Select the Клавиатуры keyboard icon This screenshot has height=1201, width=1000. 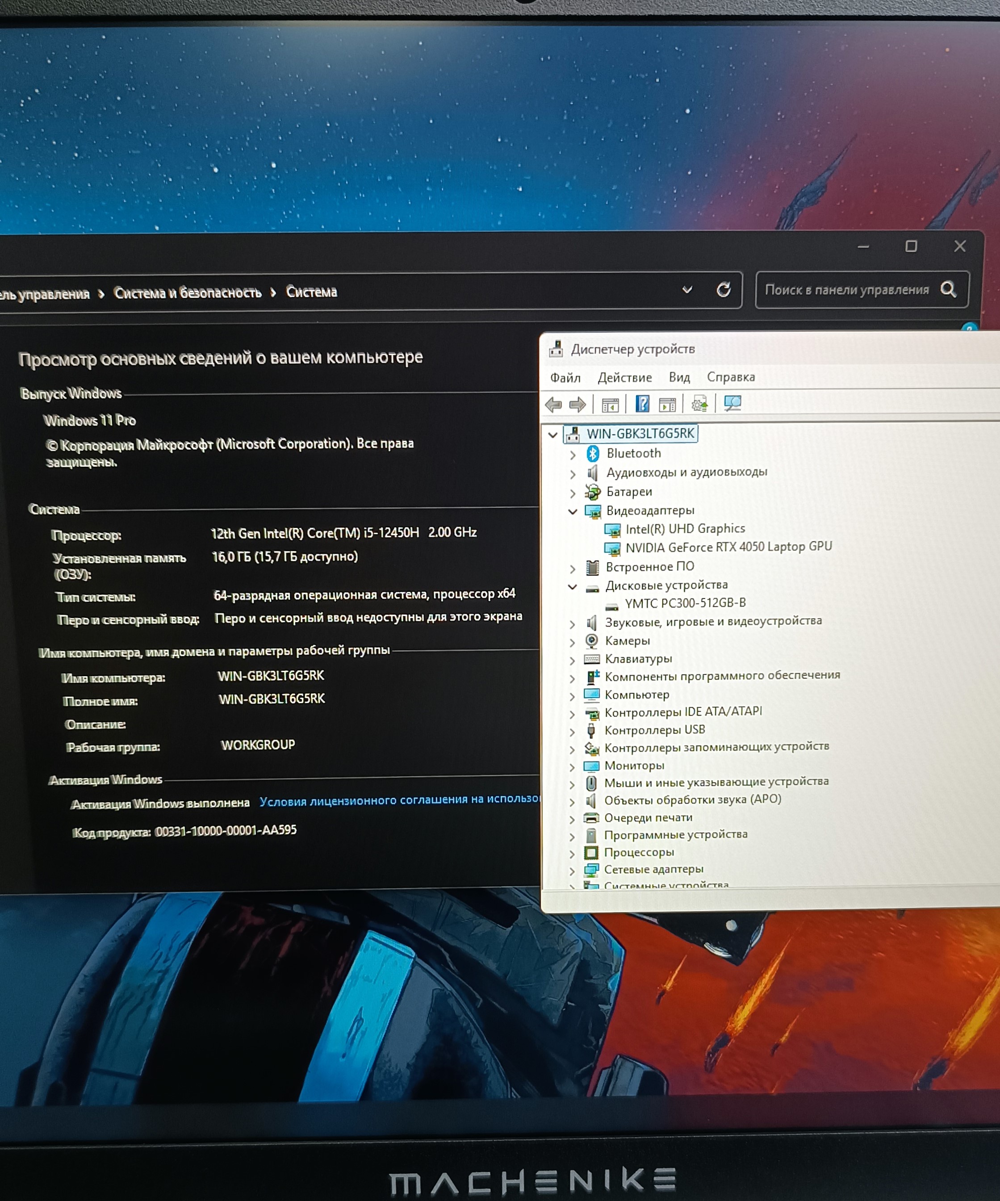point(592,659)
